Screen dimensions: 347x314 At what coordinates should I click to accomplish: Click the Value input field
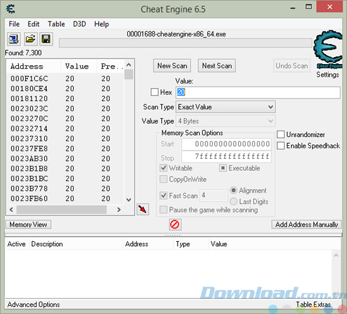pyautogui.click(x=258, y=92)
